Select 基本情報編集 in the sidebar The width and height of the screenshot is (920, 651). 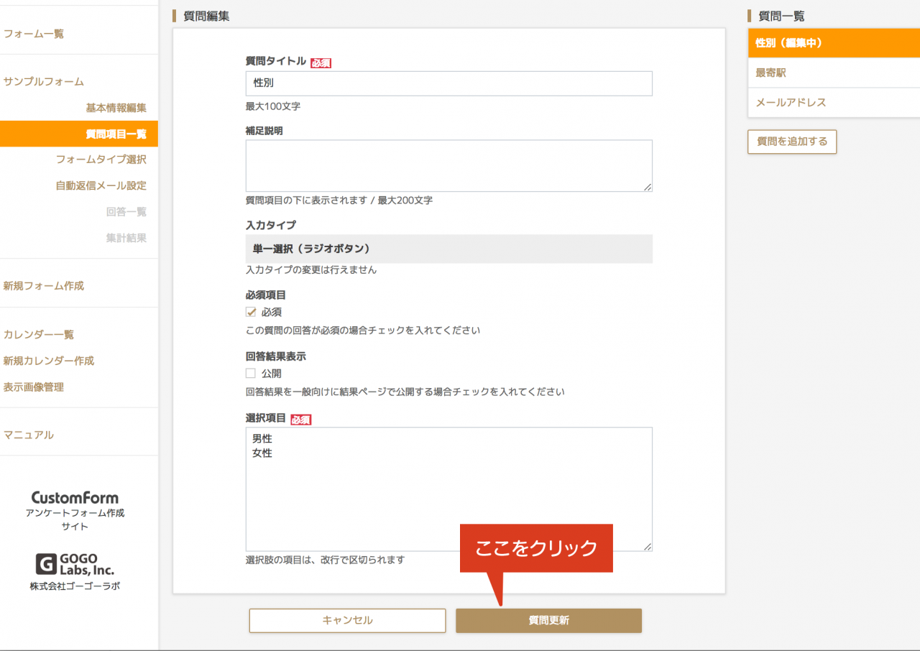pyautogui.click(x=120, y=106)
